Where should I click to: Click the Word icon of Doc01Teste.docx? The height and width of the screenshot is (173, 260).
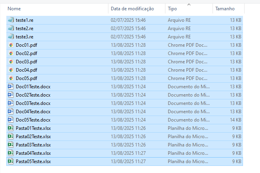tap(11, 86)
